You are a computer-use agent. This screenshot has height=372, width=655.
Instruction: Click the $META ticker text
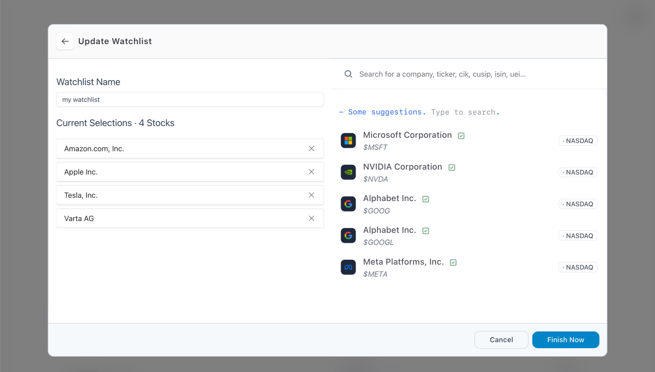point(375,274)
